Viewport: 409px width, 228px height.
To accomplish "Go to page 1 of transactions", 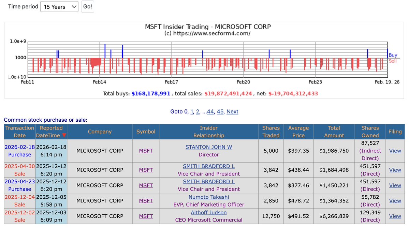I will pos(192,111).
